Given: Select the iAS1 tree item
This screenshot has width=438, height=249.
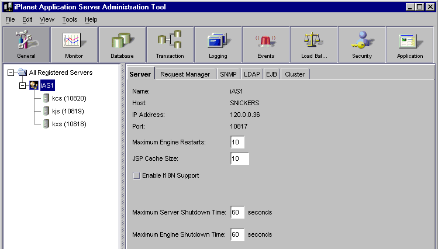Looking at the screenshot, I should click(x=47, y=85).
